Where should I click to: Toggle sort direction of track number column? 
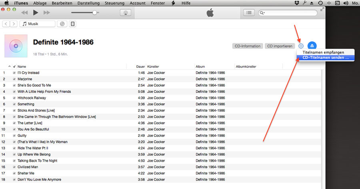[10, 66]
